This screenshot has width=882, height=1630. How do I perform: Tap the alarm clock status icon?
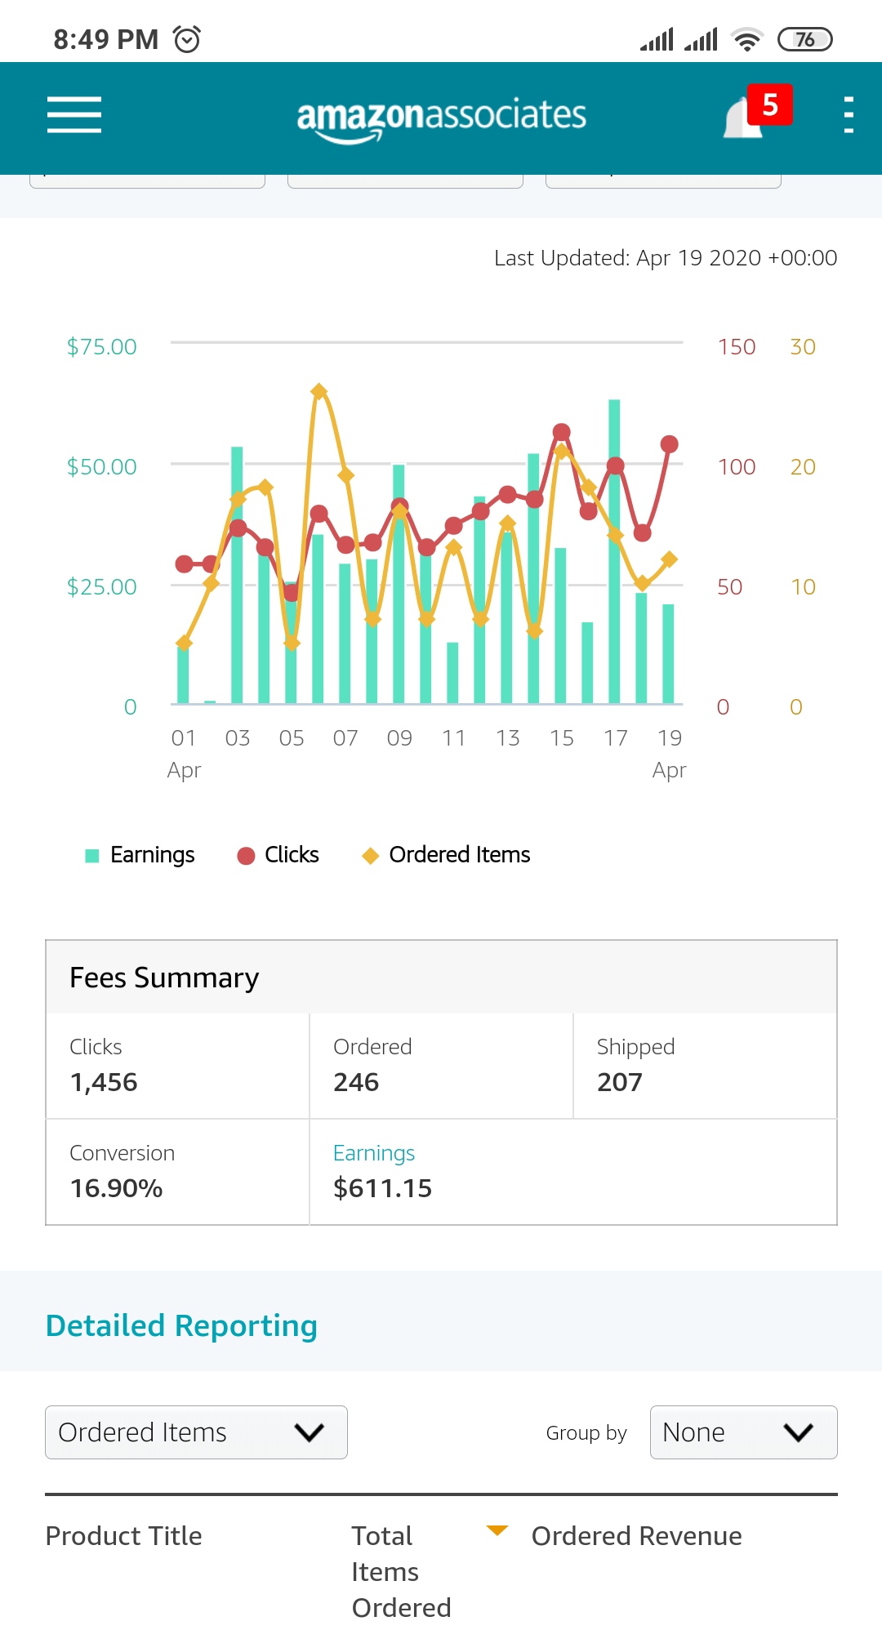point(187,39)
